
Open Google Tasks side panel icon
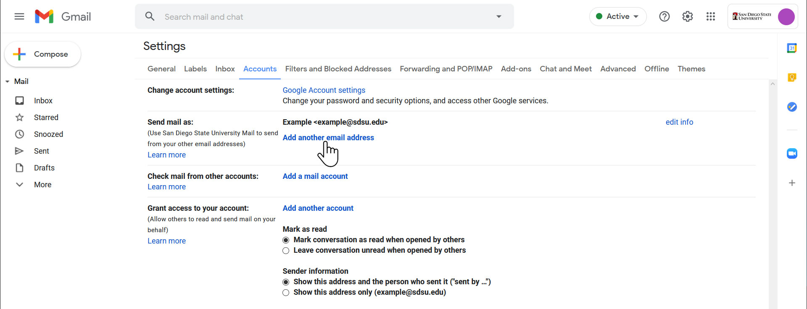point(792,107)
